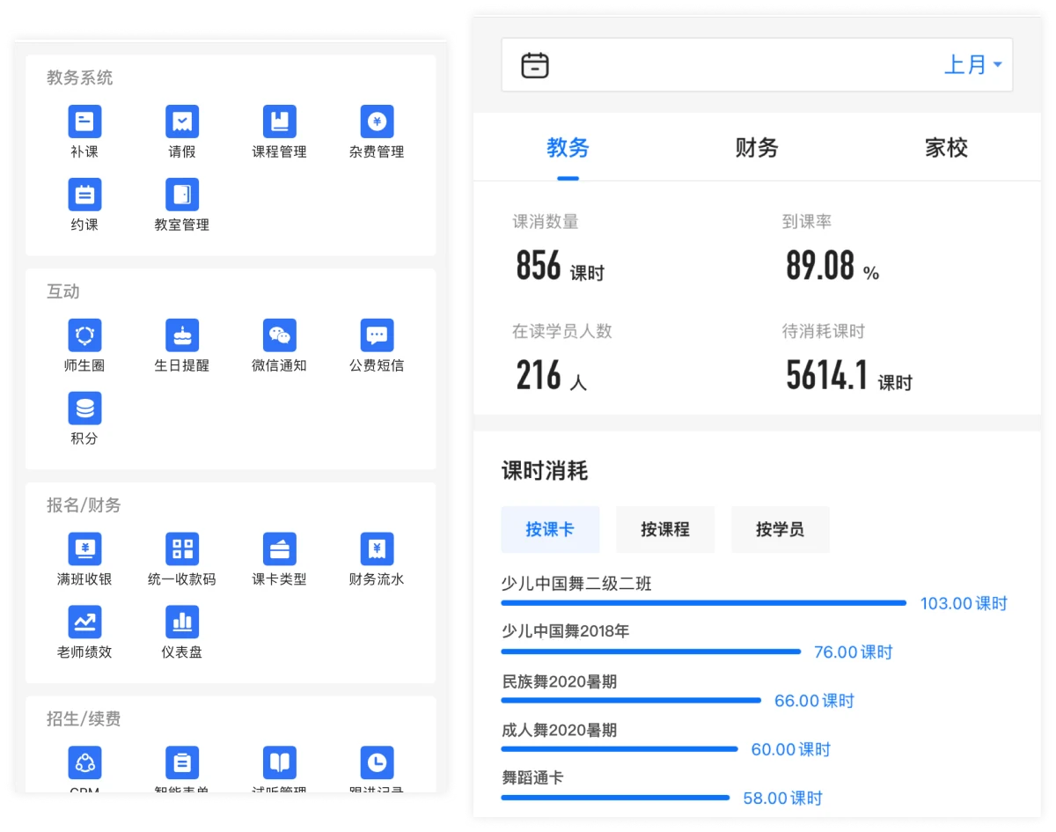Switch to the 财务 tab
This screenshot has height=832, width=1056.
pos(757,148)
